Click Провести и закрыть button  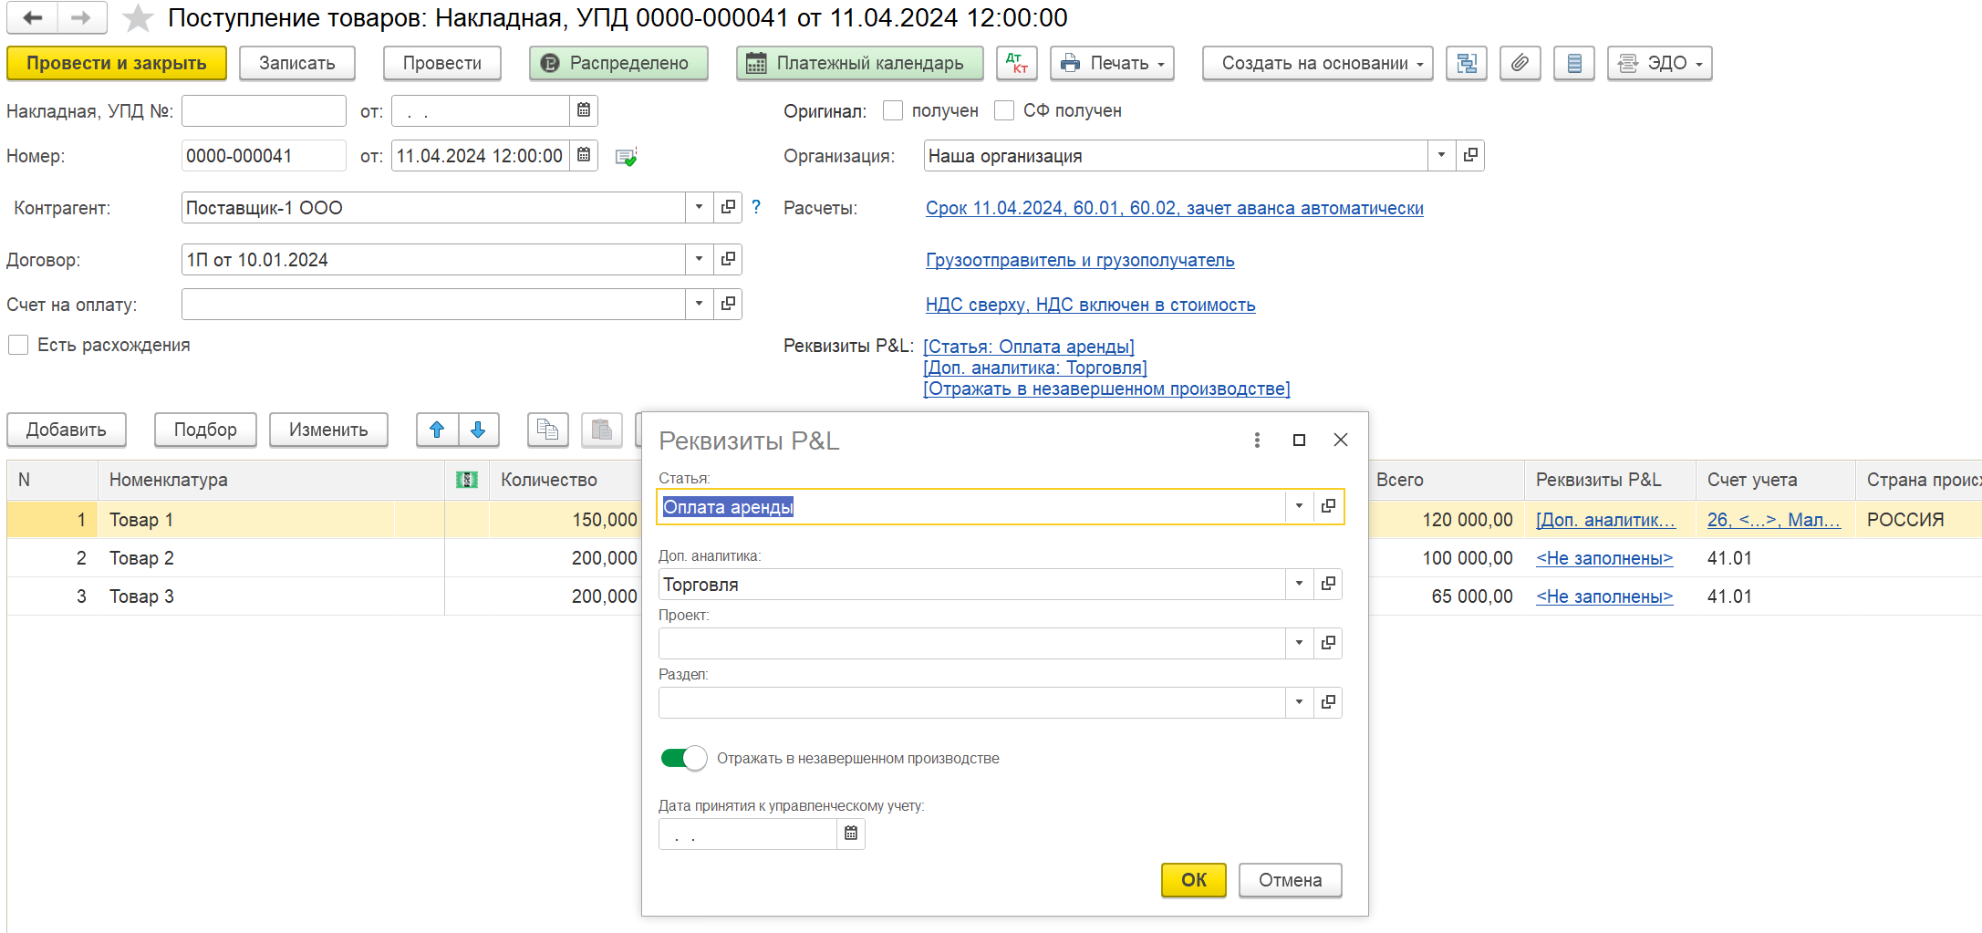[x=117, y=63]
